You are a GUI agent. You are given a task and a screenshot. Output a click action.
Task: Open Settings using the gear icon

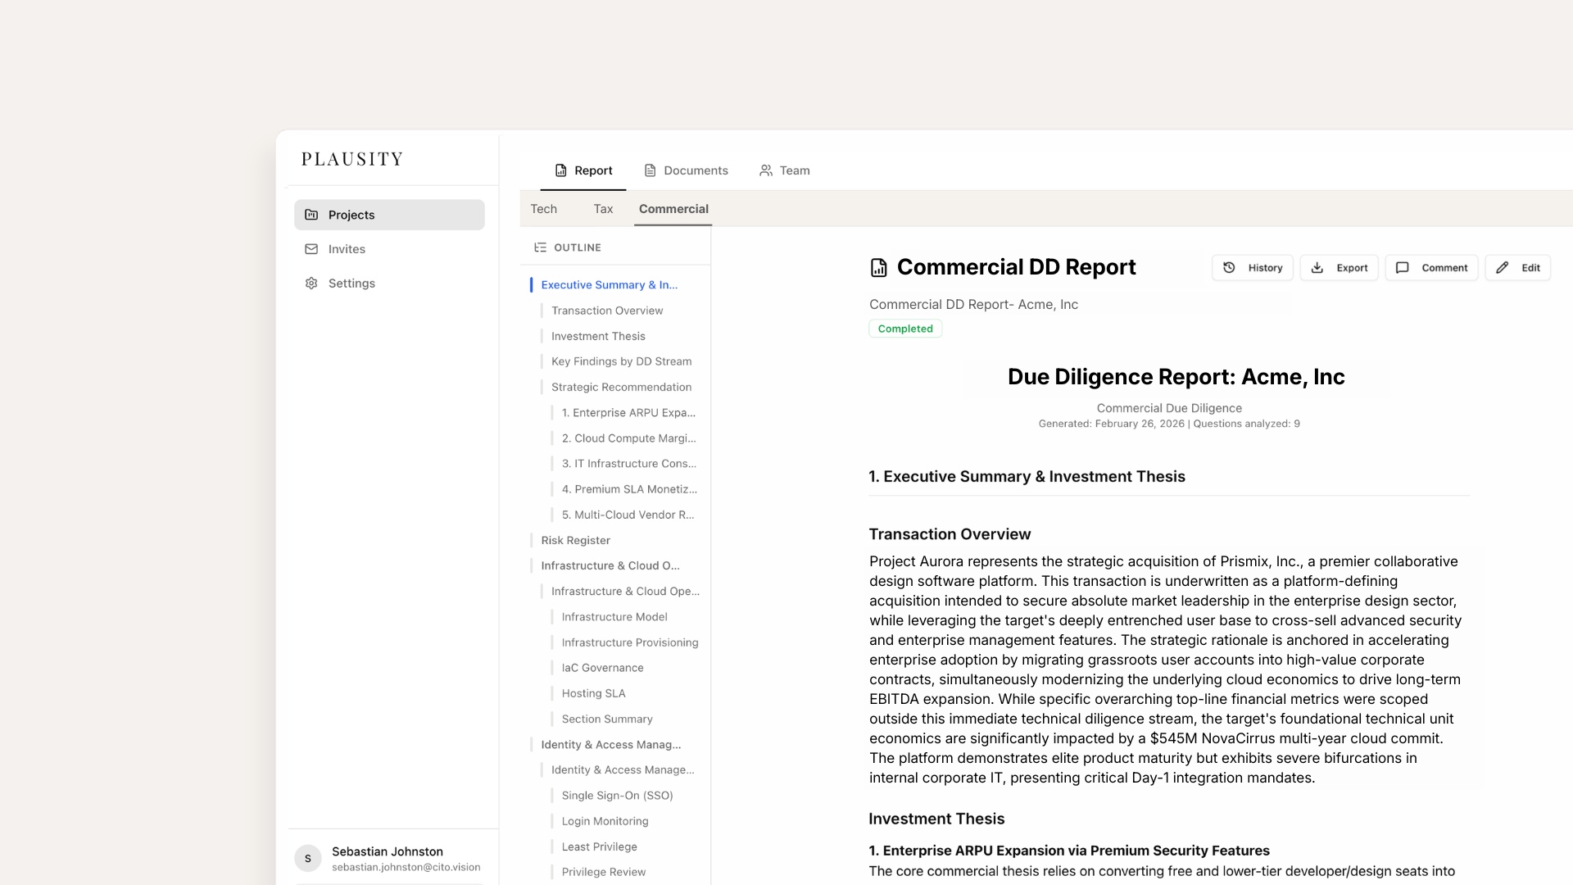point(312,283)
